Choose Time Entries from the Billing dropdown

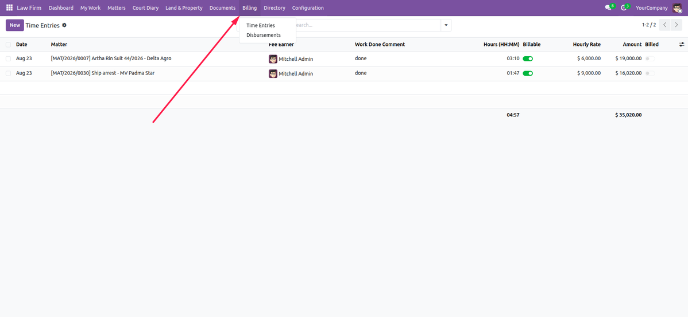click(x=261, y=25)
